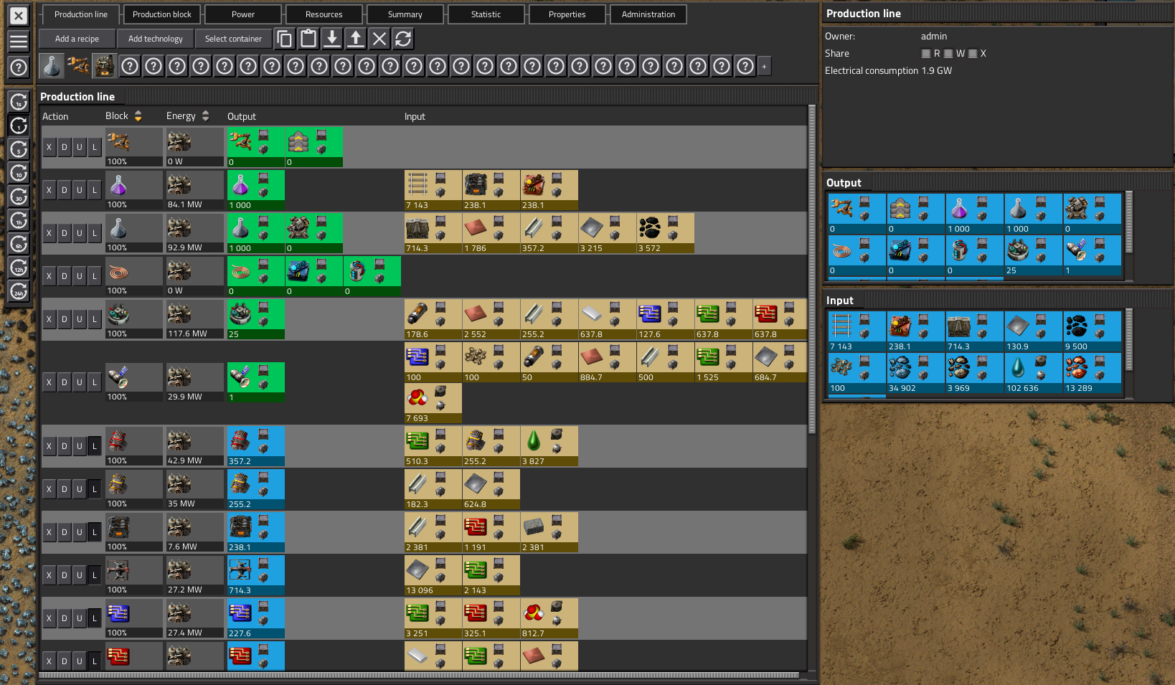Click the download/import arrow icon

pos(332,39)
